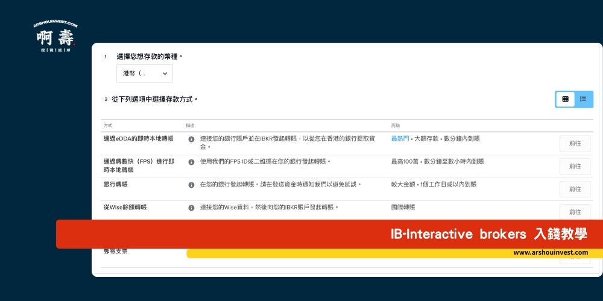
Task: Click the 選擇您想存款的幣種 heading
Action: [150, 57]
